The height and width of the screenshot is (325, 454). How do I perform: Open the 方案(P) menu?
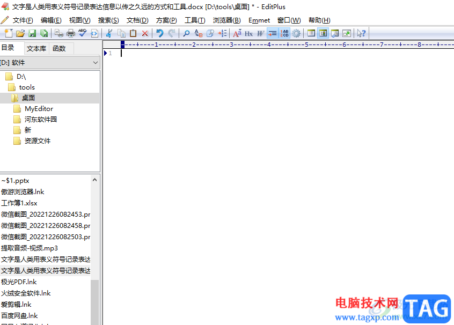pyautogui.click(x=166, y=20)
